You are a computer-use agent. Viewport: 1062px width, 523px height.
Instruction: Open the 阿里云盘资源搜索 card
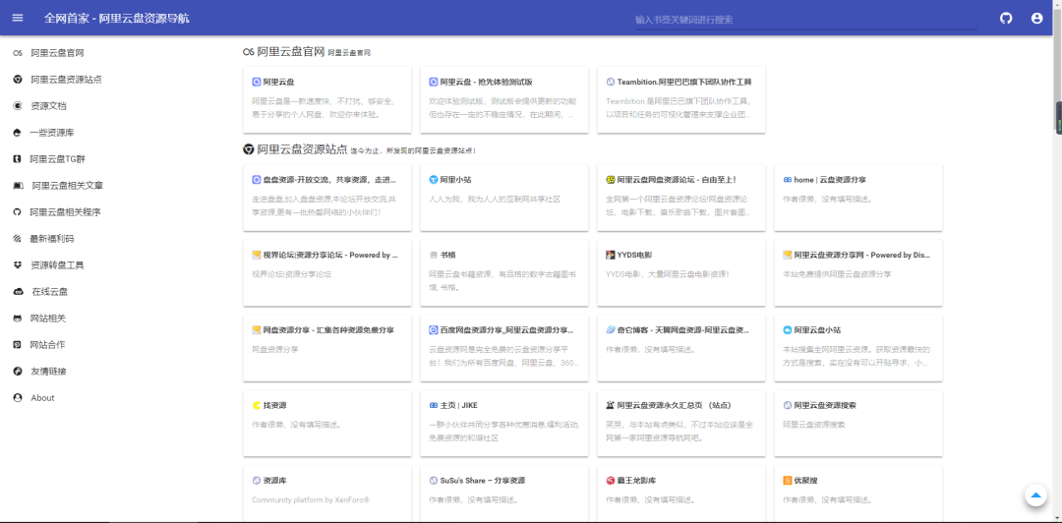click(x=858, y=424)
